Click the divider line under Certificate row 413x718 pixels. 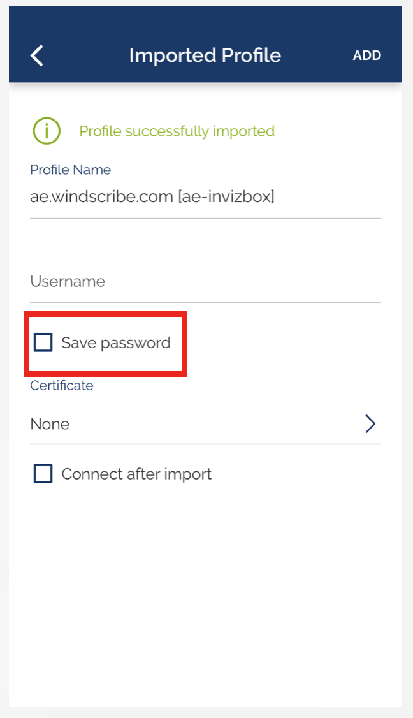[205, 444]
